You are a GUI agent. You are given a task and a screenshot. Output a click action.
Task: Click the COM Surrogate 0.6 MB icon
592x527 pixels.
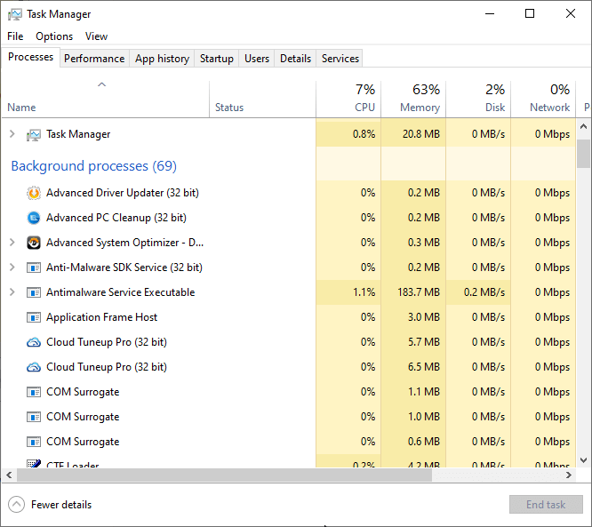tap(34, 442)
